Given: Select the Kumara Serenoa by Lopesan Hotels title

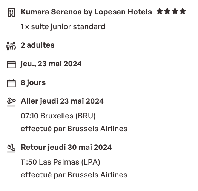Looking at the screenshot, I should [86, 12].
